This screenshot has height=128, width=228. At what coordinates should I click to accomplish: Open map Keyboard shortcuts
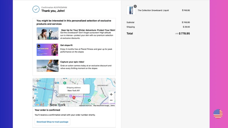tap(85, 106)
